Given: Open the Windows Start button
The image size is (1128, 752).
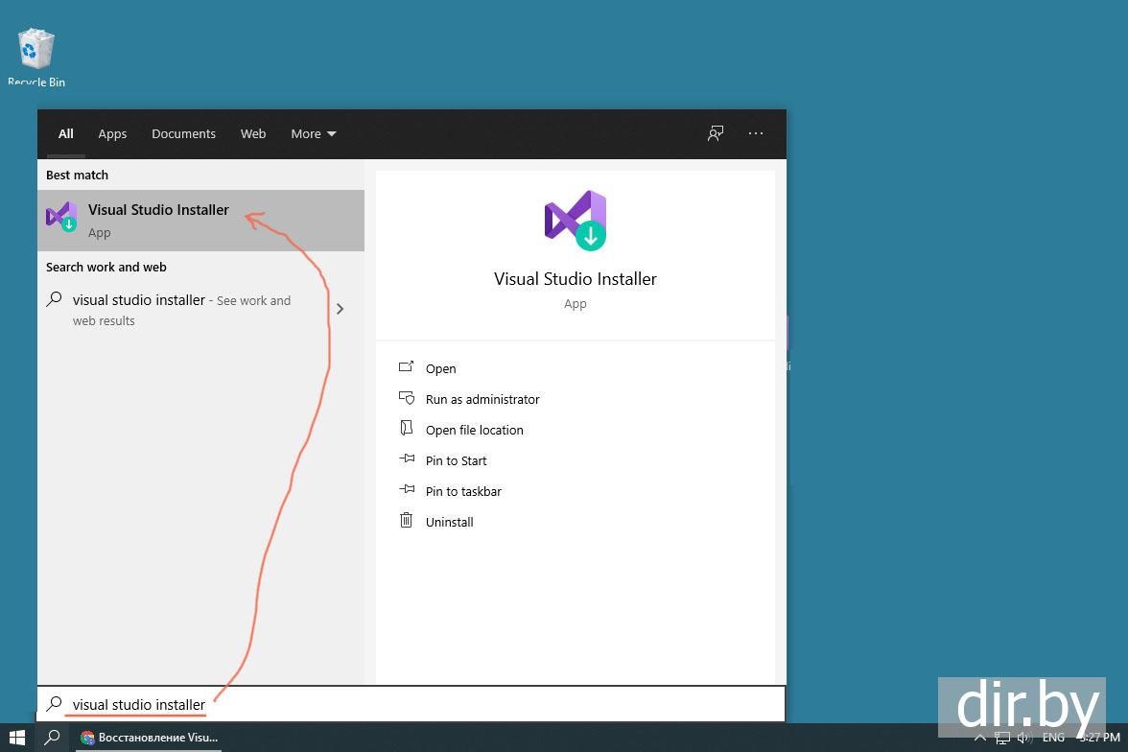Looking at the screenshot, I should click(x=17, y=738).
